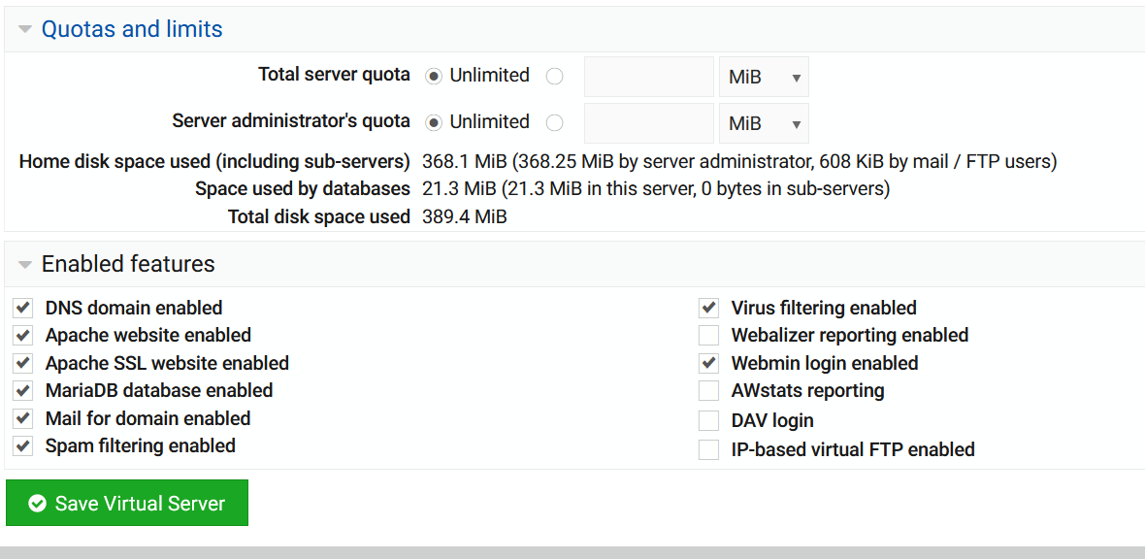Disable Virus filtering enabled

[708, 308]
